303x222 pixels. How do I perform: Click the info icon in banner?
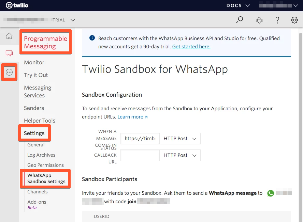92,38
